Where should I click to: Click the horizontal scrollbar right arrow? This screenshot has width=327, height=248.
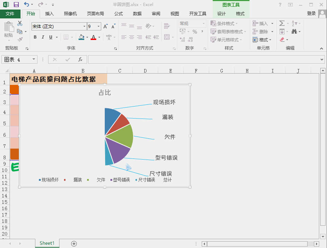click(x=317, y=244)
